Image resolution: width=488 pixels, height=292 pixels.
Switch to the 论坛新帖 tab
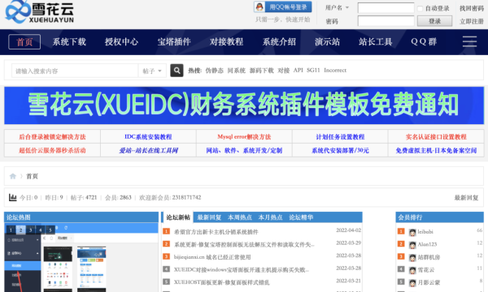[178, 217]
